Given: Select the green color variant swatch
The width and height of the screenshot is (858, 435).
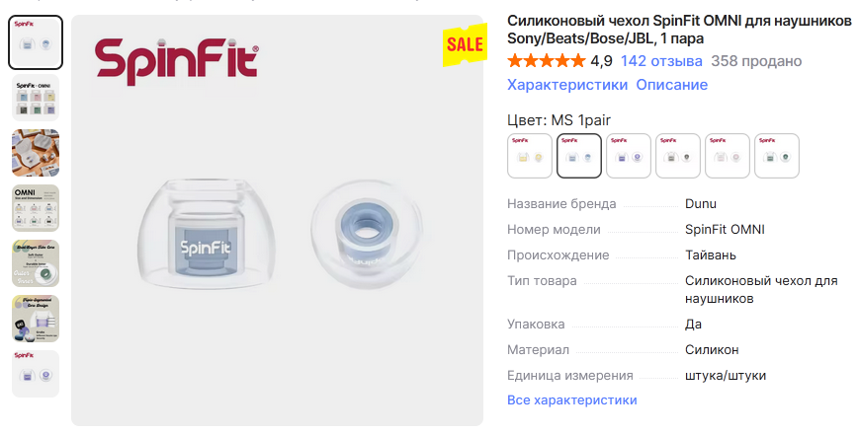Looking at the screenshot, I should (x=777, y=156).
